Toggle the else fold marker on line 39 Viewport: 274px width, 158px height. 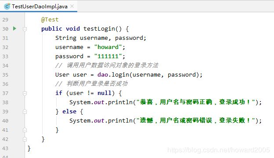pos(25,112)
